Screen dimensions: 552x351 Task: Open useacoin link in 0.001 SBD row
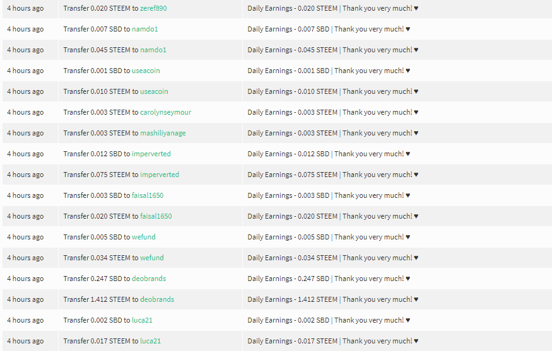pyautogui.click(x=146, y=71)
